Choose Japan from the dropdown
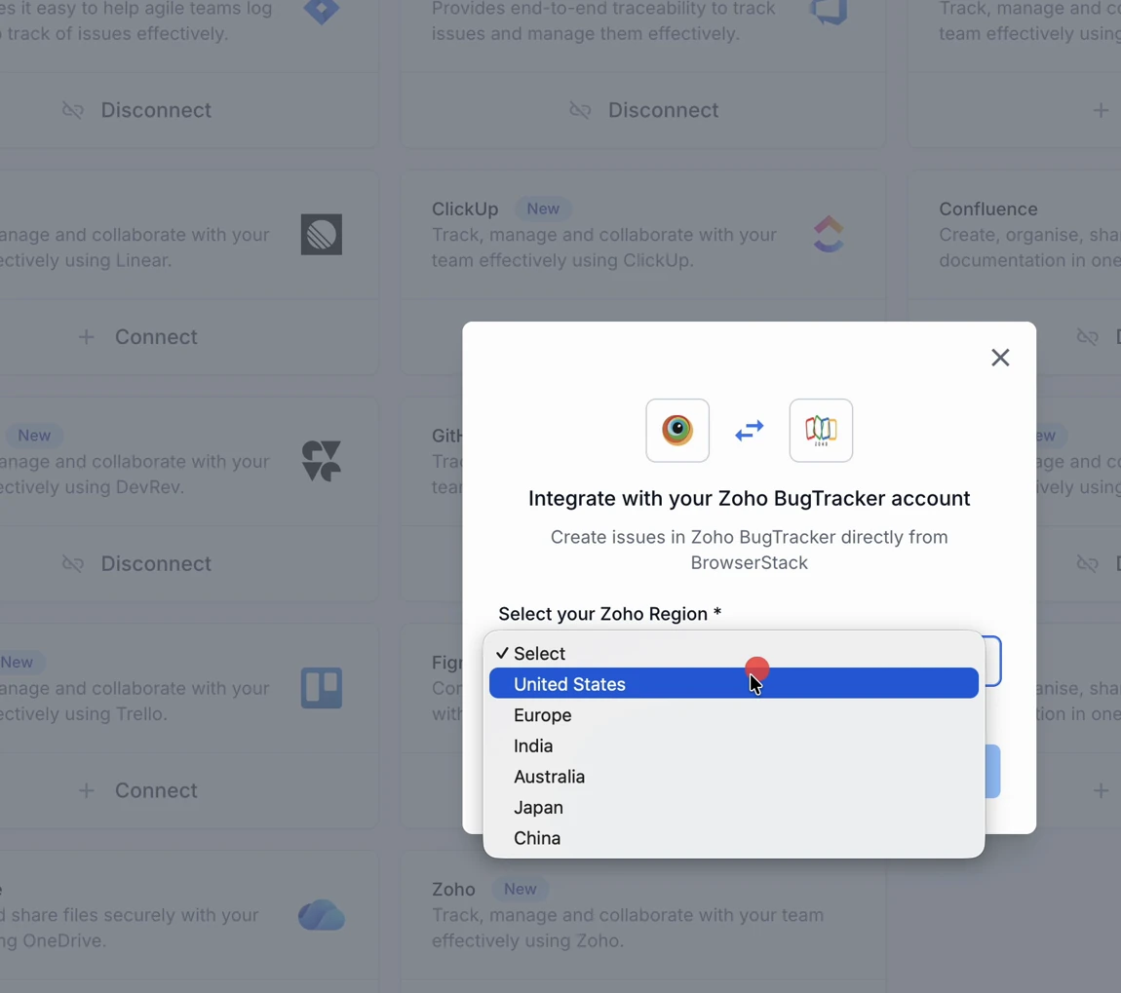 click(733, 807)
